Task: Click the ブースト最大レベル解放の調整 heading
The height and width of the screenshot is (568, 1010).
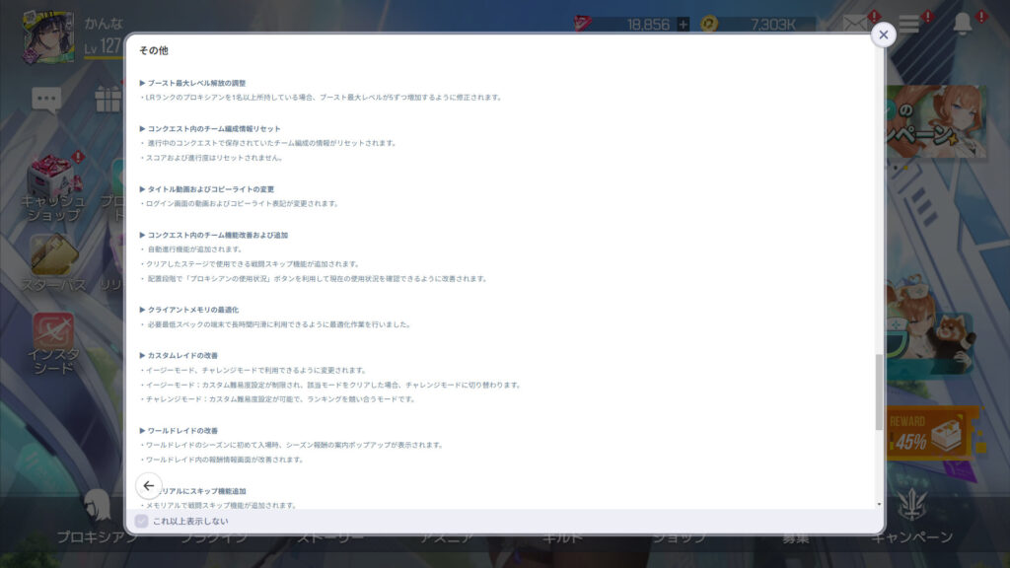Action: tap(196, 83)
